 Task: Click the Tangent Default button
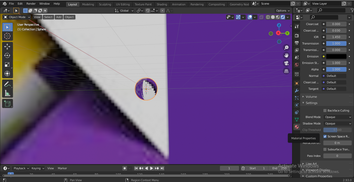click(334, 89)
